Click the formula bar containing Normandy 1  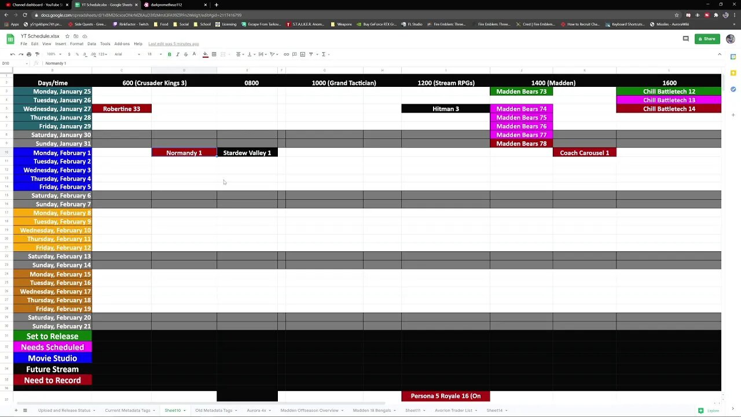[x=382, y=63]
